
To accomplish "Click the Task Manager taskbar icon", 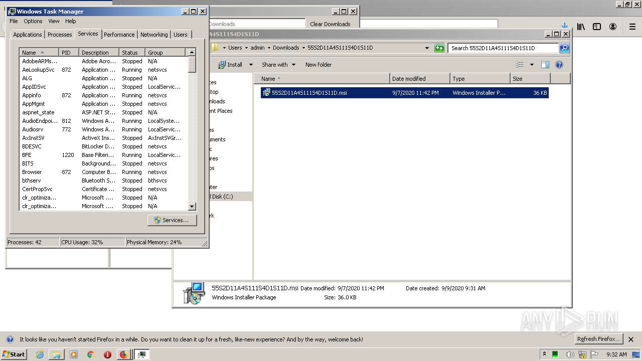I will click(142, 354).
